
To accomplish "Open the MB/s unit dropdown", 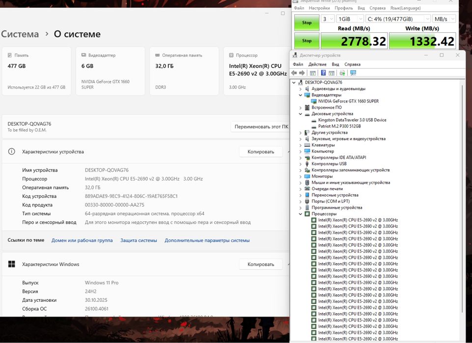I will pyautogui.click(x=444, y=19).
